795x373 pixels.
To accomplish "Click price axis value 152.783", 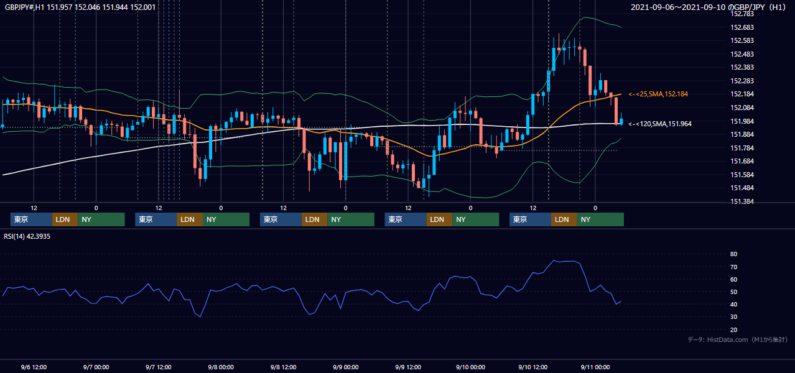I will click(x=742, y=14).
